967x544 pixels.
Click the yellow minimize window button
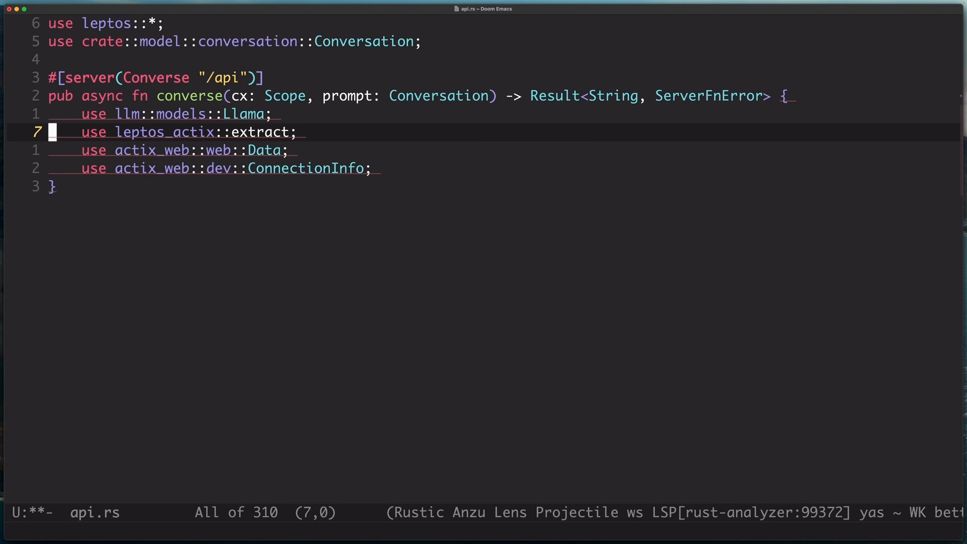(17, 9)
